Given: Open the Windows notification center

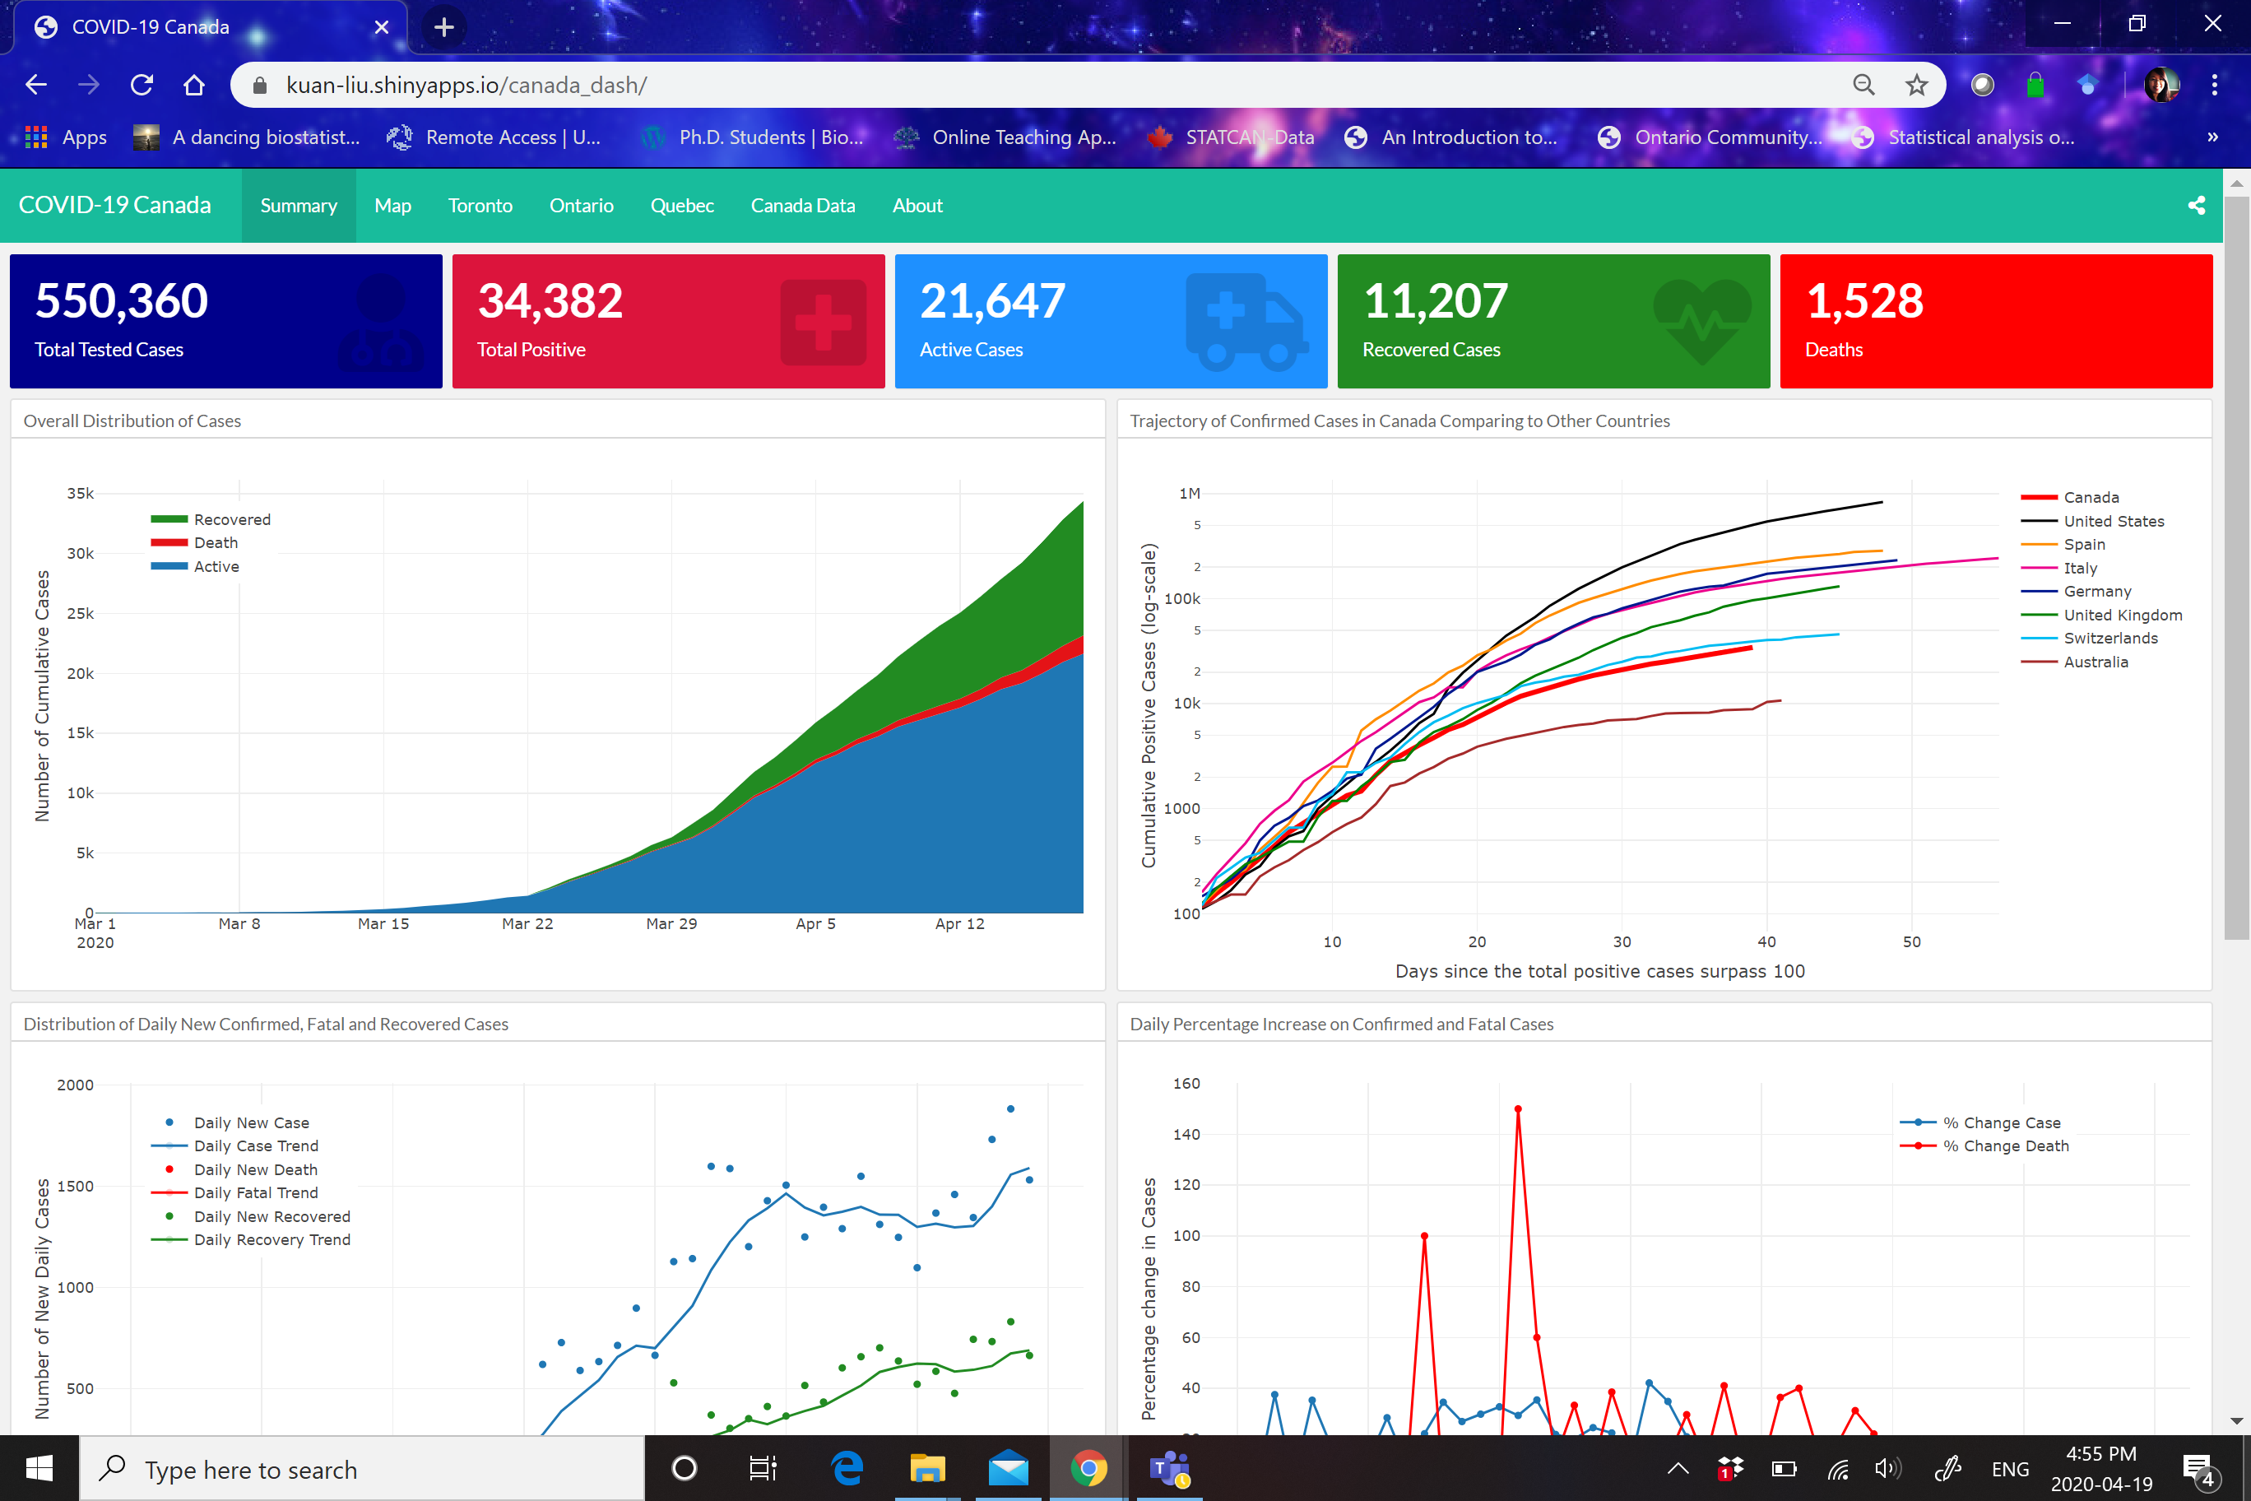Looking at the screenshot, I should pyautogui.click(x=2197, y=1468).
